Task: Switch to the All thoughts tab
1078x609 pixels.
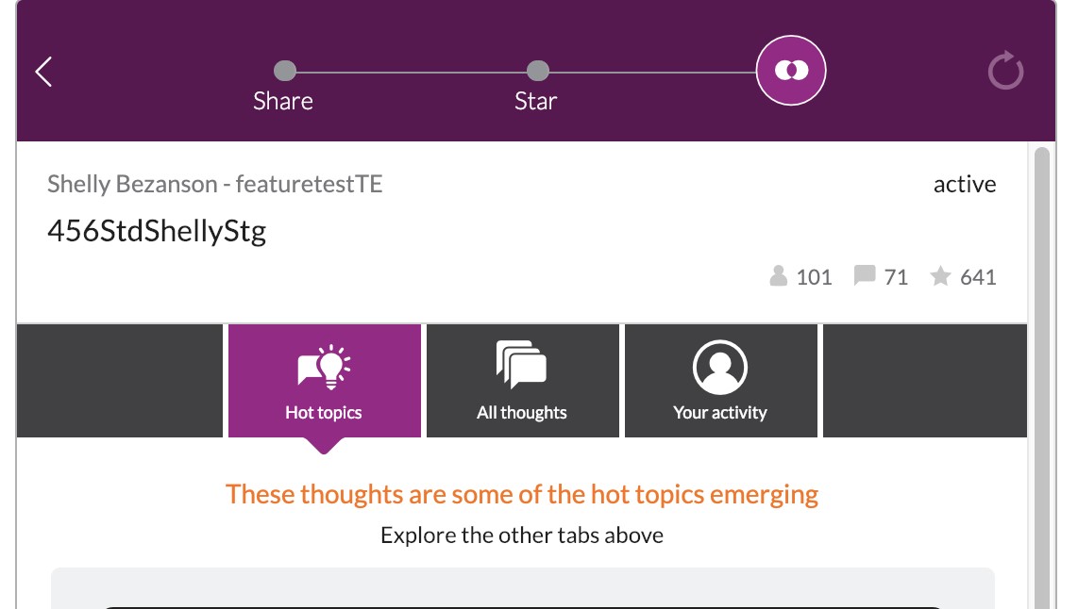Action: [x=523, y=380]
